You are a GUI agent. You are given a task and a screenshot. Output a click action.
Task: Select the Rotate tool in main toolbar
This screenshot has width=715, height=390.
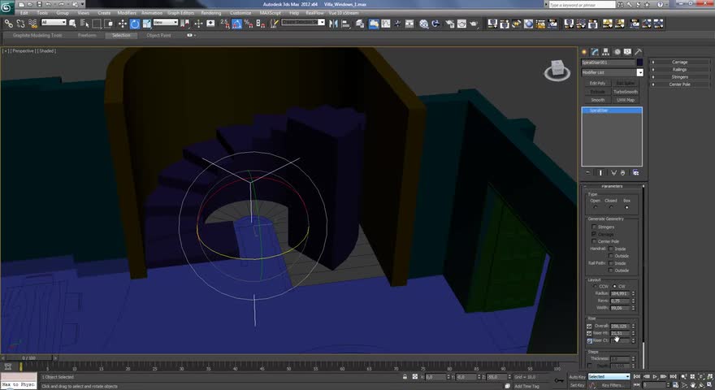point(135,24)
